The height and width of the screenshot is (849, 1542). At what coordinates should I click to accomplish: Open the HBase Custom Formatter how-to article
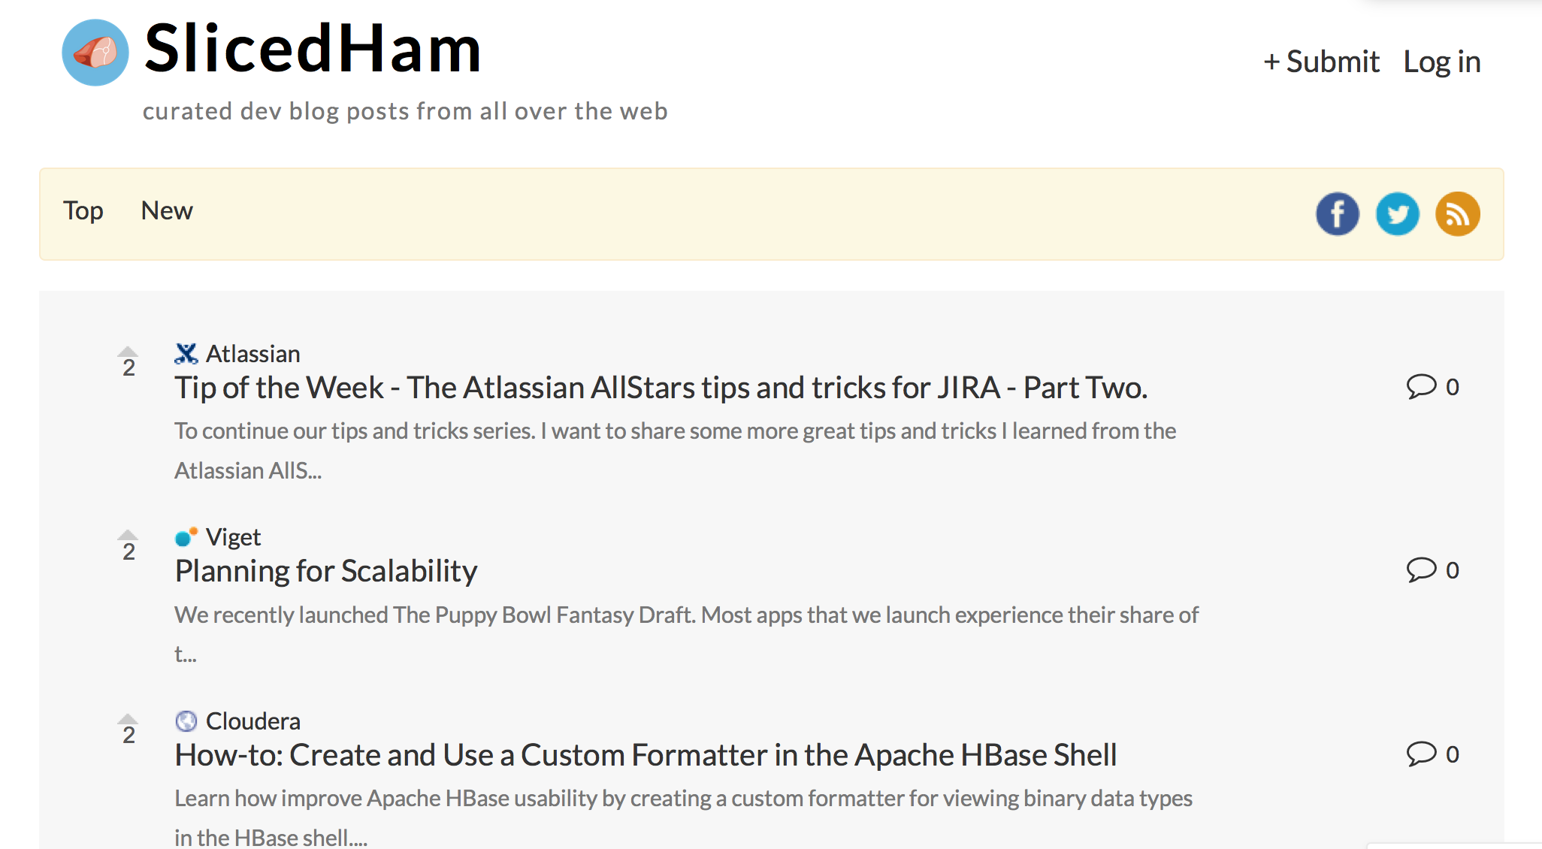click(x=646, y=755)
